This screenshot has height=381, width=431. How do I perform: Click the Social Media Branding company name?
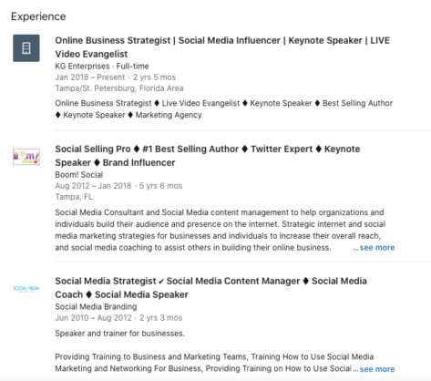tap(96, 306)
